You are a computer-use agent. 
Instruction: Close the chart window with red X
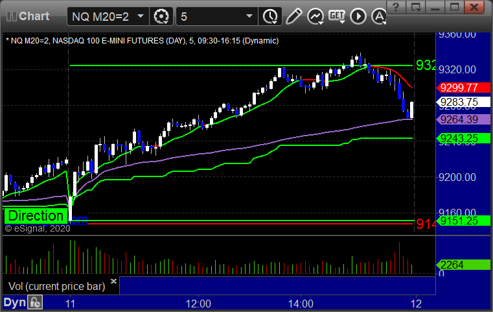coord(474,7)
